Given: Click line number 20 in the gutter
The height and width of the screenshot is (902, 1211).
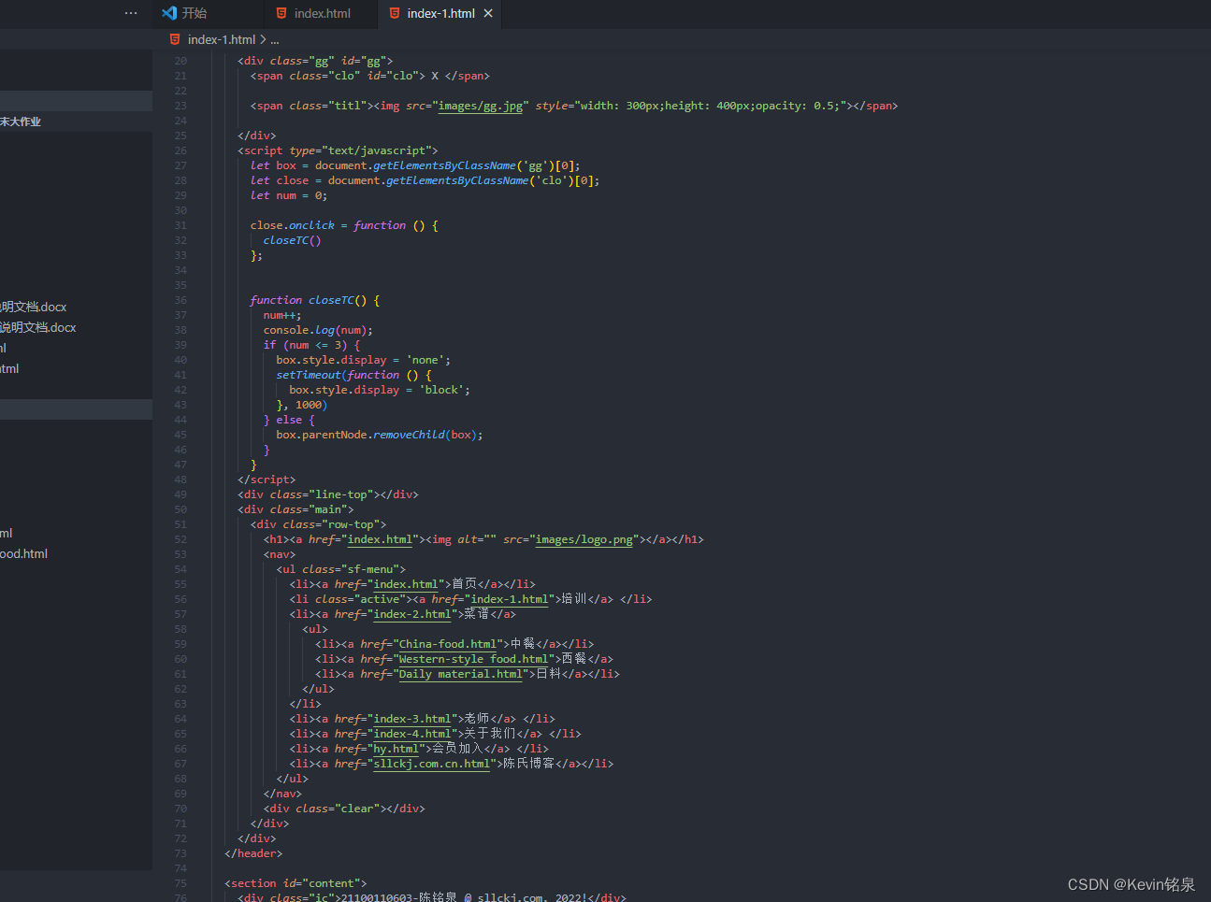Looking at the screenshot, I should [180, 61].
